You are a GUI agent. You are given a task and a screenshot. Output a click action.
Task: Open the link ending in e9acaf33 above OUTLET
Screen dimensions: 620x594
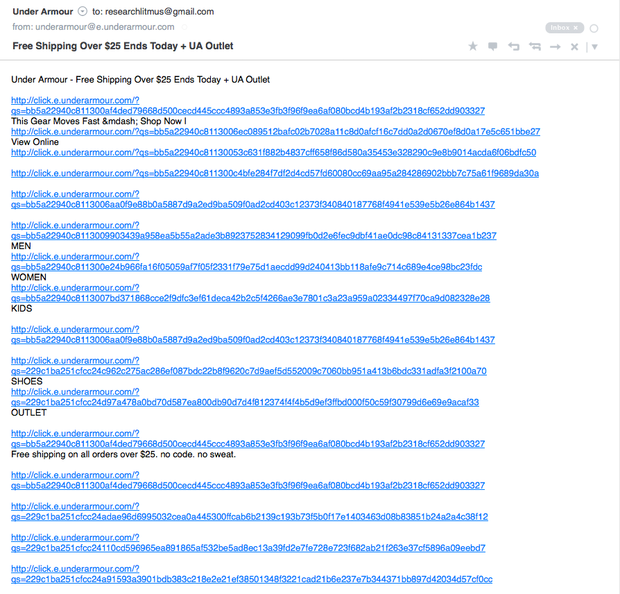coord(245,397)
